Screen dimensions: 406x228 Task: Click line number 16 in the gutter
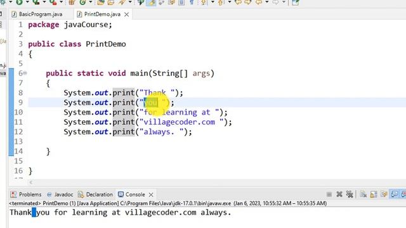click(x=18, y=171)
